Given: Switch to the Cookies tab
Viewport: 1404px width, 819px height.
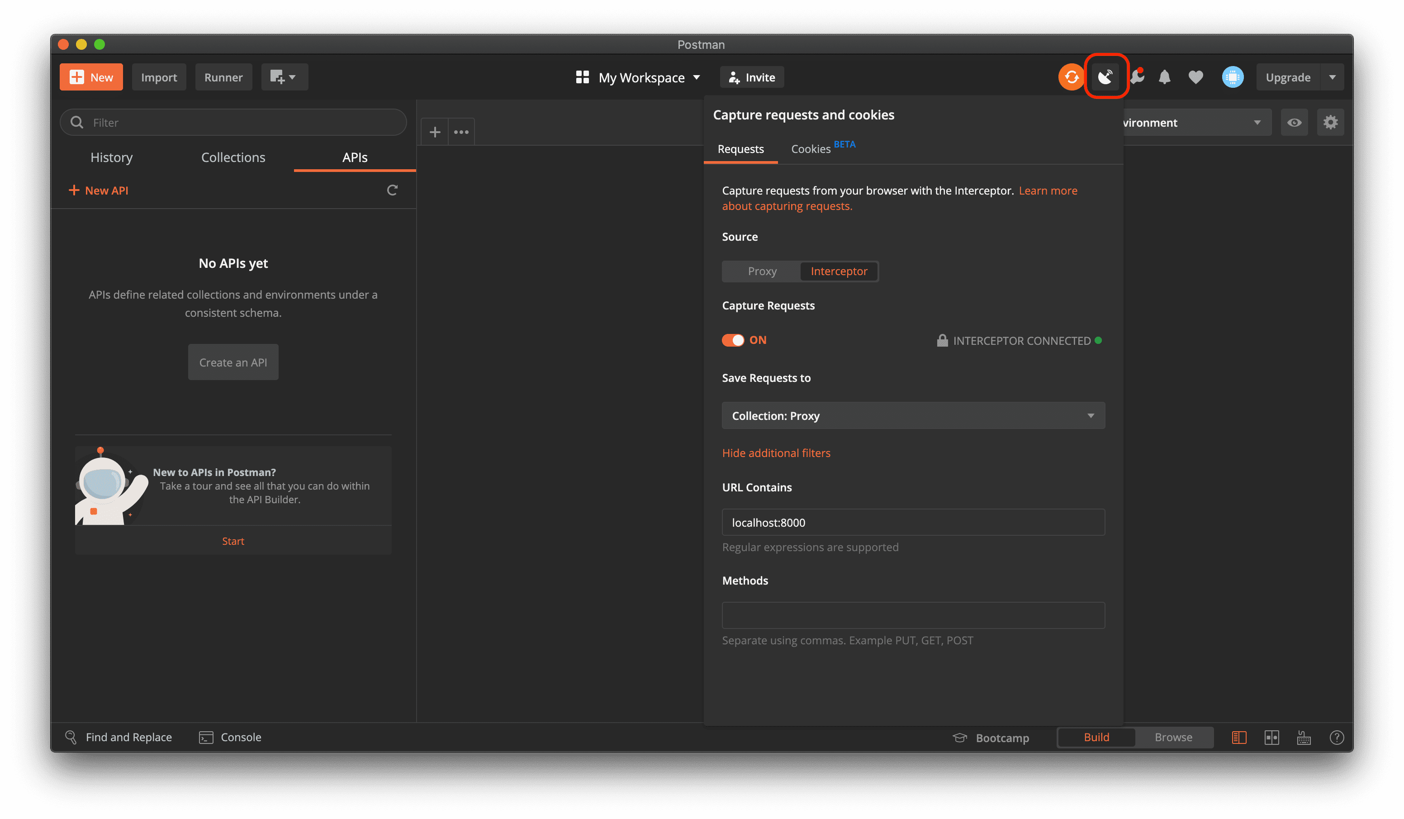Looking at the screenshot, I should tap(811, 149).
